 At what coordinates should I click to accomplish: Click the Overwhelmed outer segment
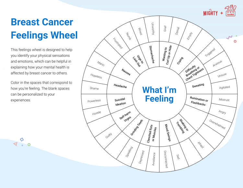(217, 124)
